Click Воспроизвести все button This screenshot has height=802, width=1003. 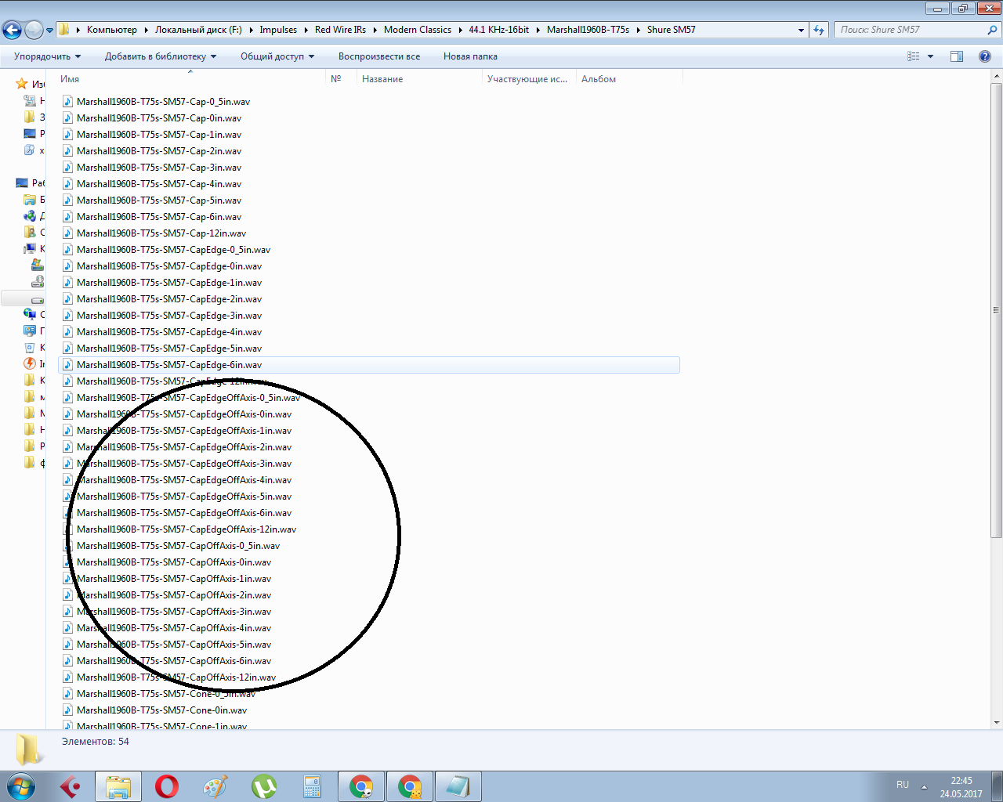point(379,56)
